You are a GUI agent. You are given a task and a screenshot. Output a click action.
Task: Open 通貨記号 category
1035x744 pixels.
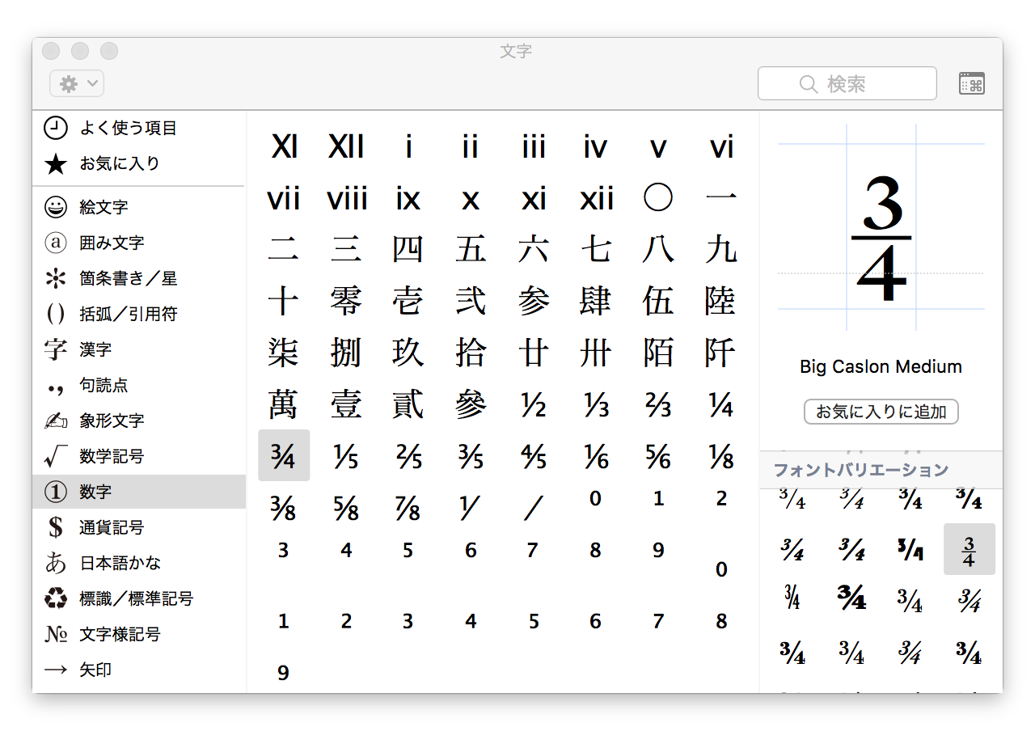tap(139, 527)
